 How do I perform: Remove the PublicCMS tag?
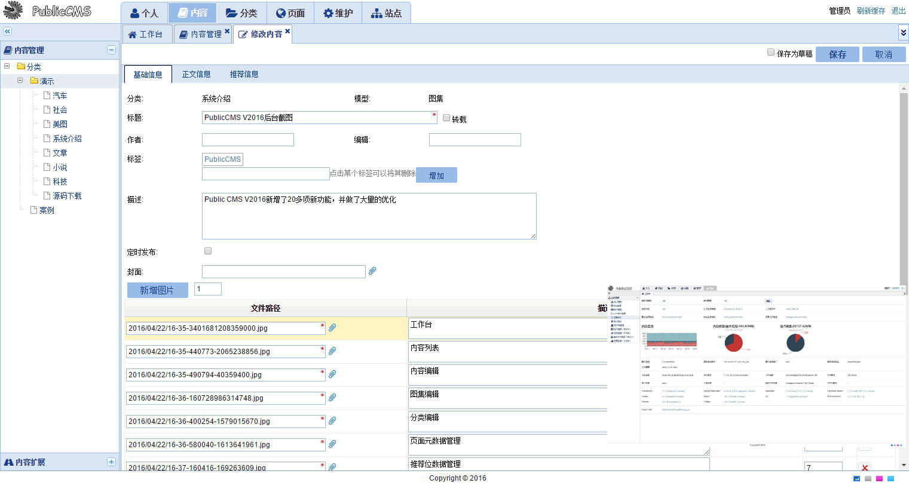pos(222,159)
